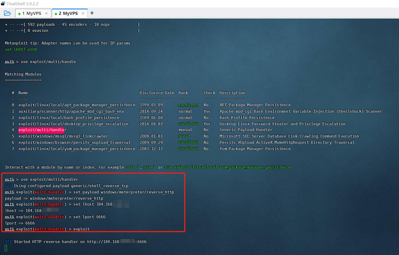399x255 pixels.
Task: Select exploit/windows/mssql/mssql_linkcrawler text
Action: point(63,136)
